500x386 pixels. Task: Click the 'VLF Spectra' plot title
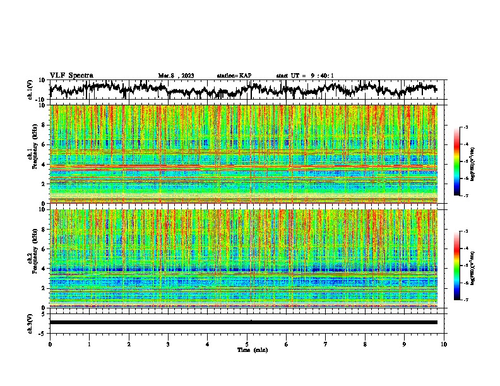tap(71, 75)
